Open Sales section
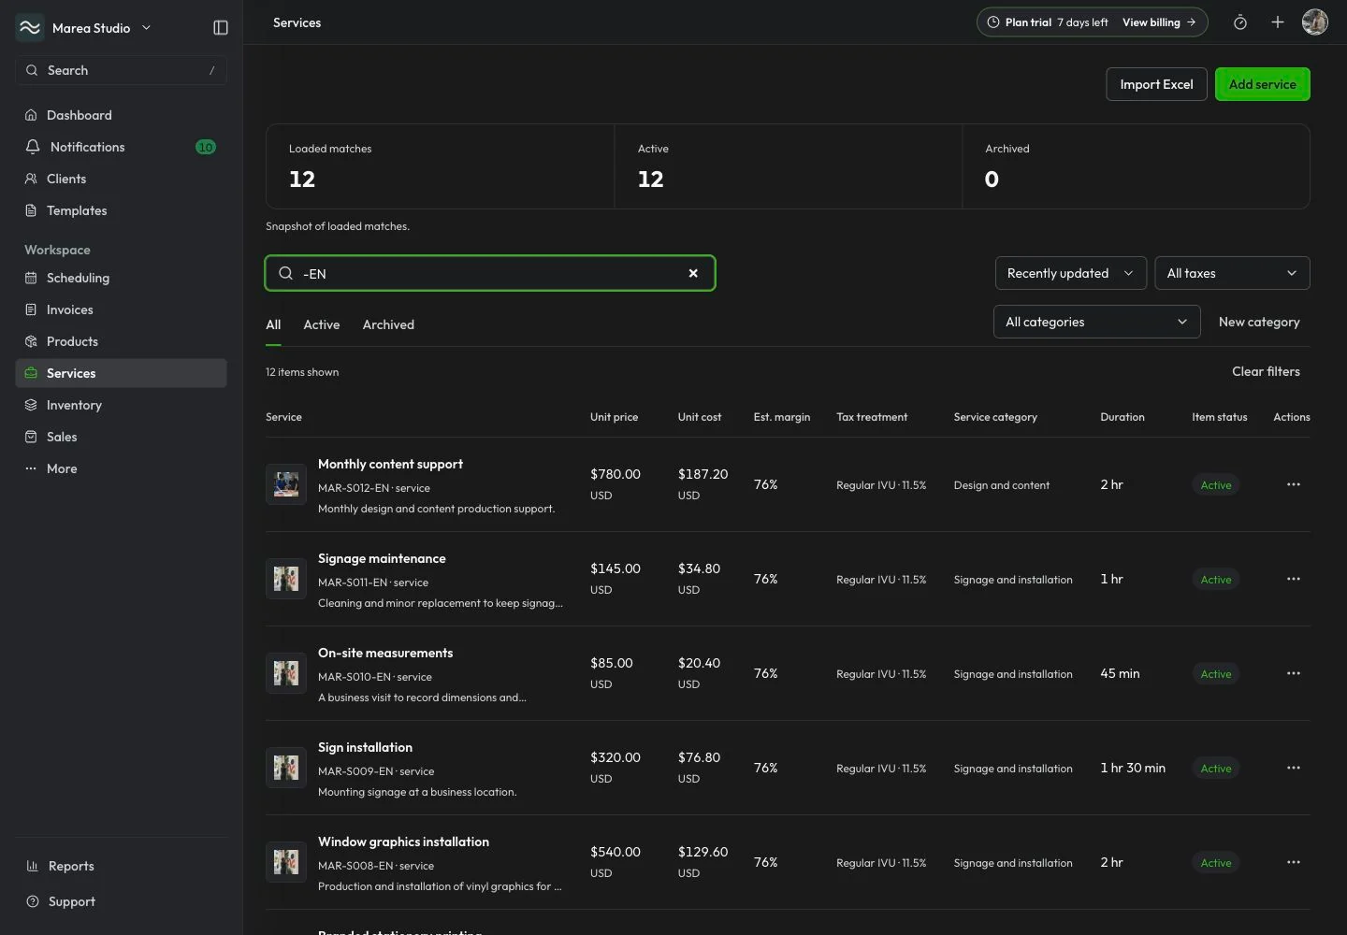 (121, 437)
